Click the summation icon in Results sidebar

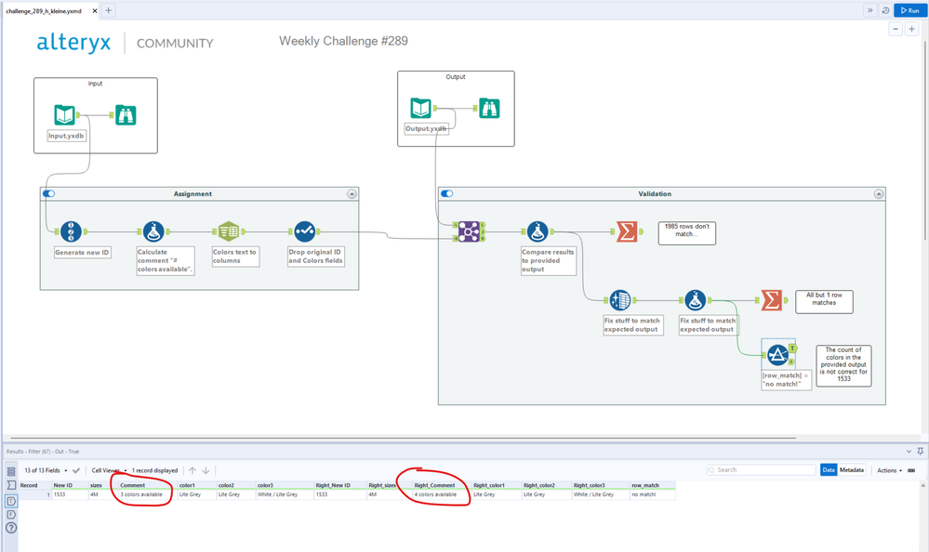pyautogui.click(x=11, y=485)
